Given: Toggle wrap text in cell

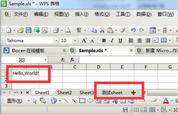Looking at the screenshot, I should [155, 40].
